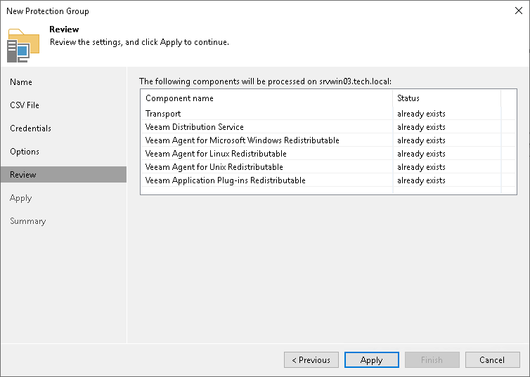The width and height of the screenshot is (530, 377).
Task: Close the New Protection Group dialog
Action: 519,11
